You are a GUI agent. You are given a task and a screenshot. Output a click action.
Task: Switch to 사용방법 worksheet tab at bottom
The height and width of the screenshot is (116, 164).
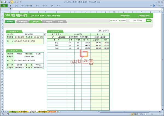click(x=13, y=112)
